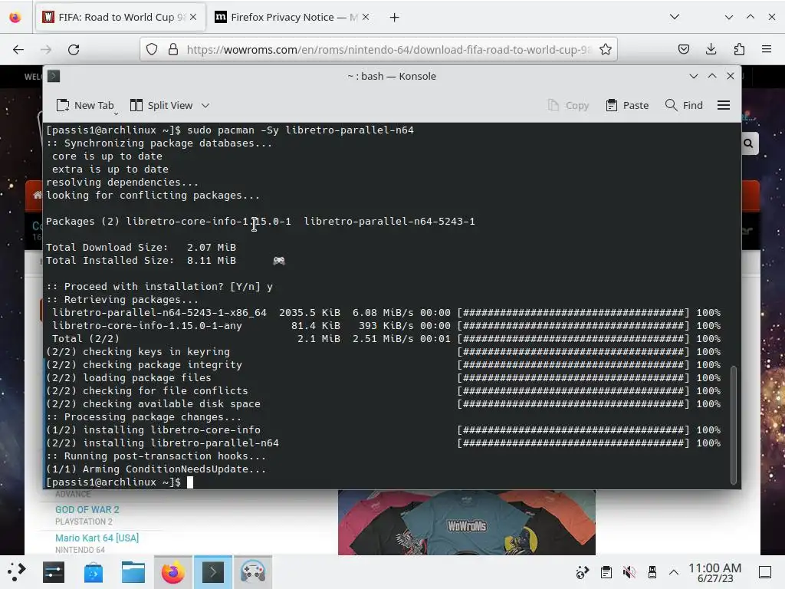Open Mario Kart 64 [USA] link
Screen dimensions: 785x589
pyautogui.click(x=97, y=538)
